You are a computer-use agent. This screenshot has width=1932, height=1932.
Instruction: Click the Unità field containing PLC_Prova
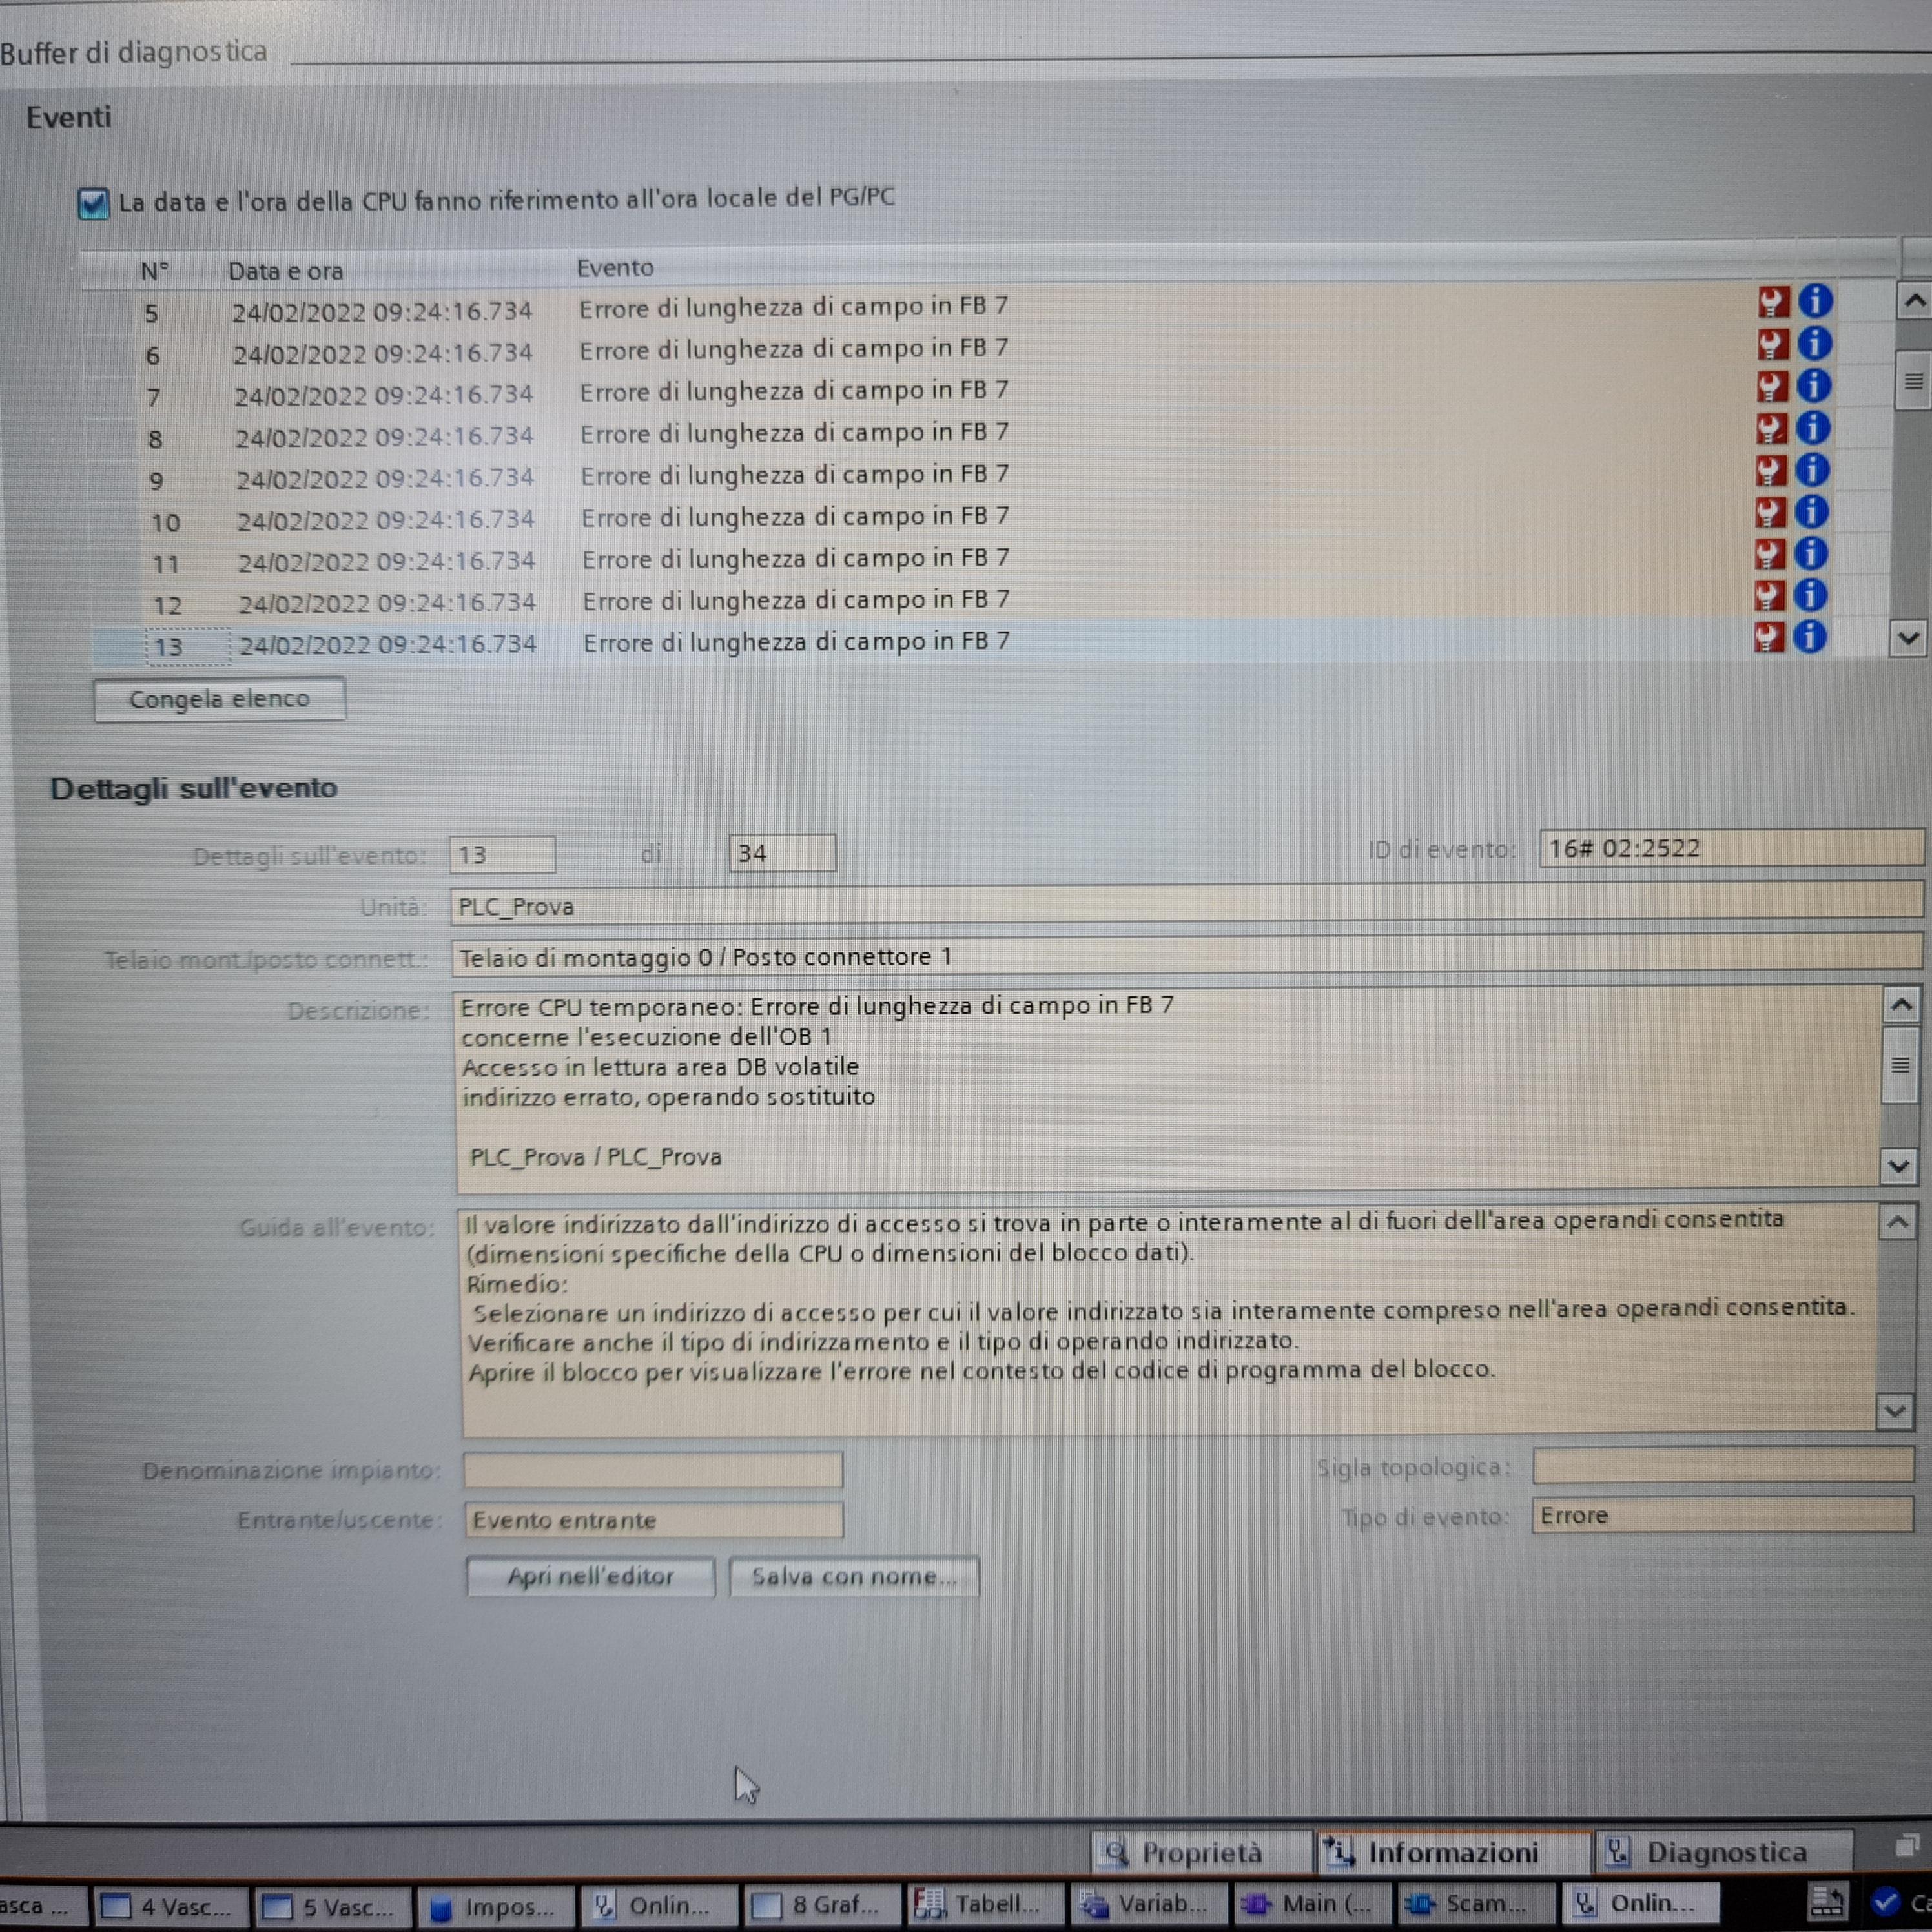[1187, 903]
